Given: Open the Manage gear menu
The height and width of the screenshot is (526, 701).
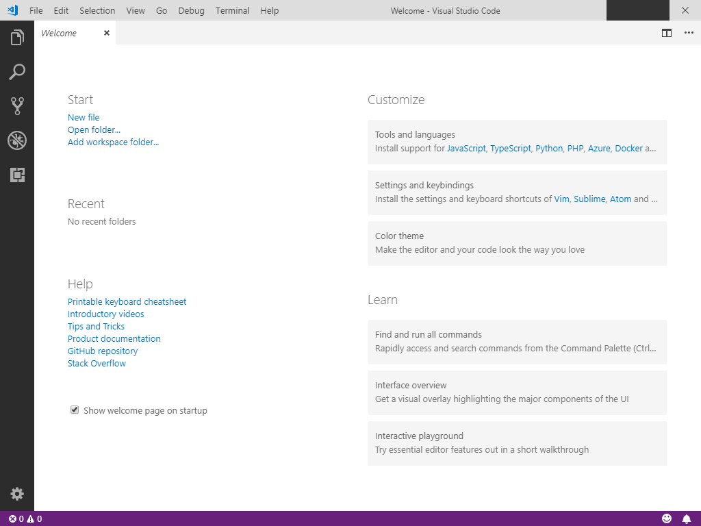Looking at the screenshot, I should pyautogui.click(x=17, y=494).
